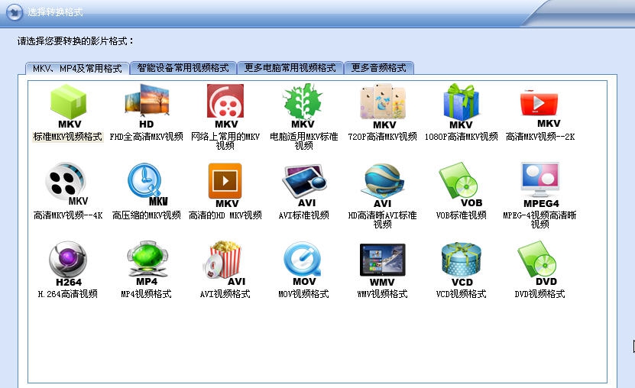This screenshot has width=635, height=388.
Task: Click the round arrow icon in title bar
Action: pyautogui.click(x=15, y=11)
